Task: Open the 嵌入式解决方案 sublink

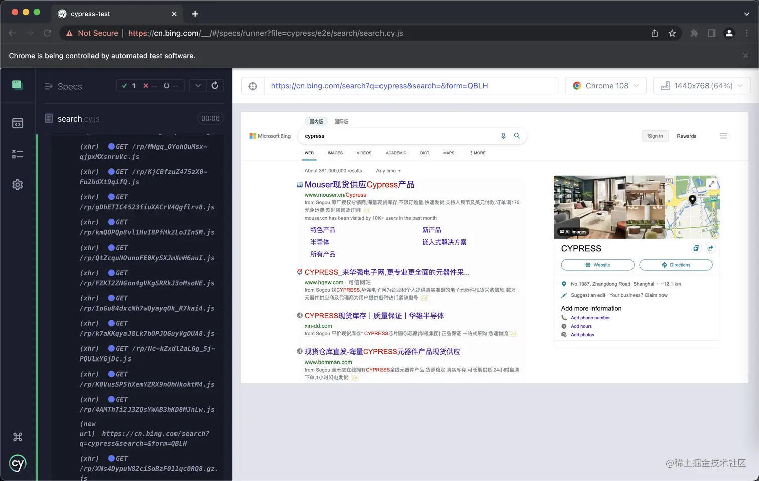Action: [444, 242]
